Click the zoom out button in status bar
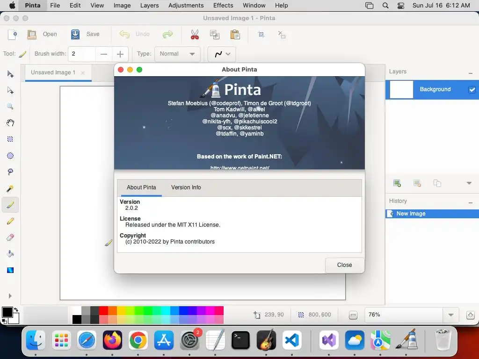 point(353,315)
